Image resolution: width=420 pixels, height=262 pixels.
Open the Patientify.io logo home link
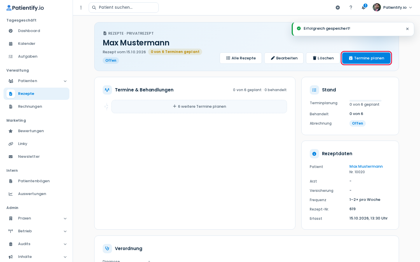pyautogui.click(x=25, y=8)
